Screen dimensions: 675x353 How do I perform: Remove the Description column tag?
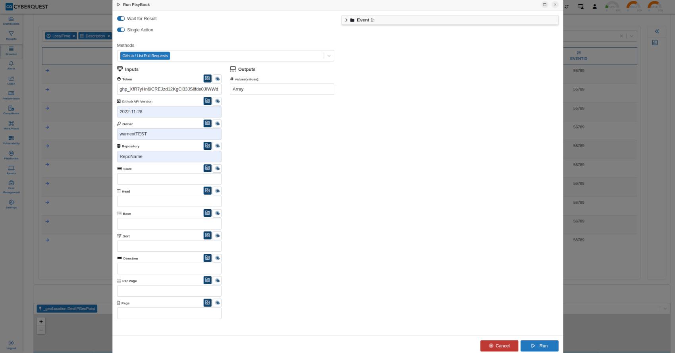pos(108,36)
